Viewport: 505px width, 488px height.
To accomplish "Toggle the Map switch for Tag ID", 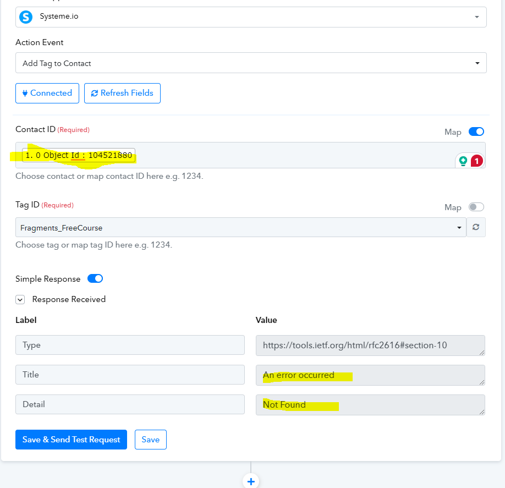I will [476, 207].
